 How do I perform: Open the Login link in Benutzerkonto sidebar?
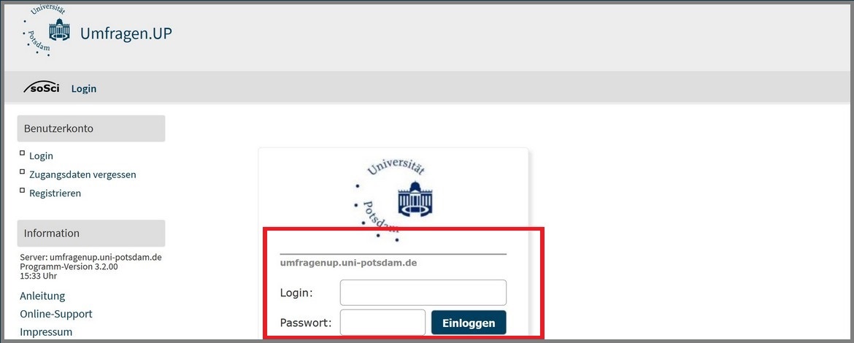pyautogui.click(x=42, y=155)
